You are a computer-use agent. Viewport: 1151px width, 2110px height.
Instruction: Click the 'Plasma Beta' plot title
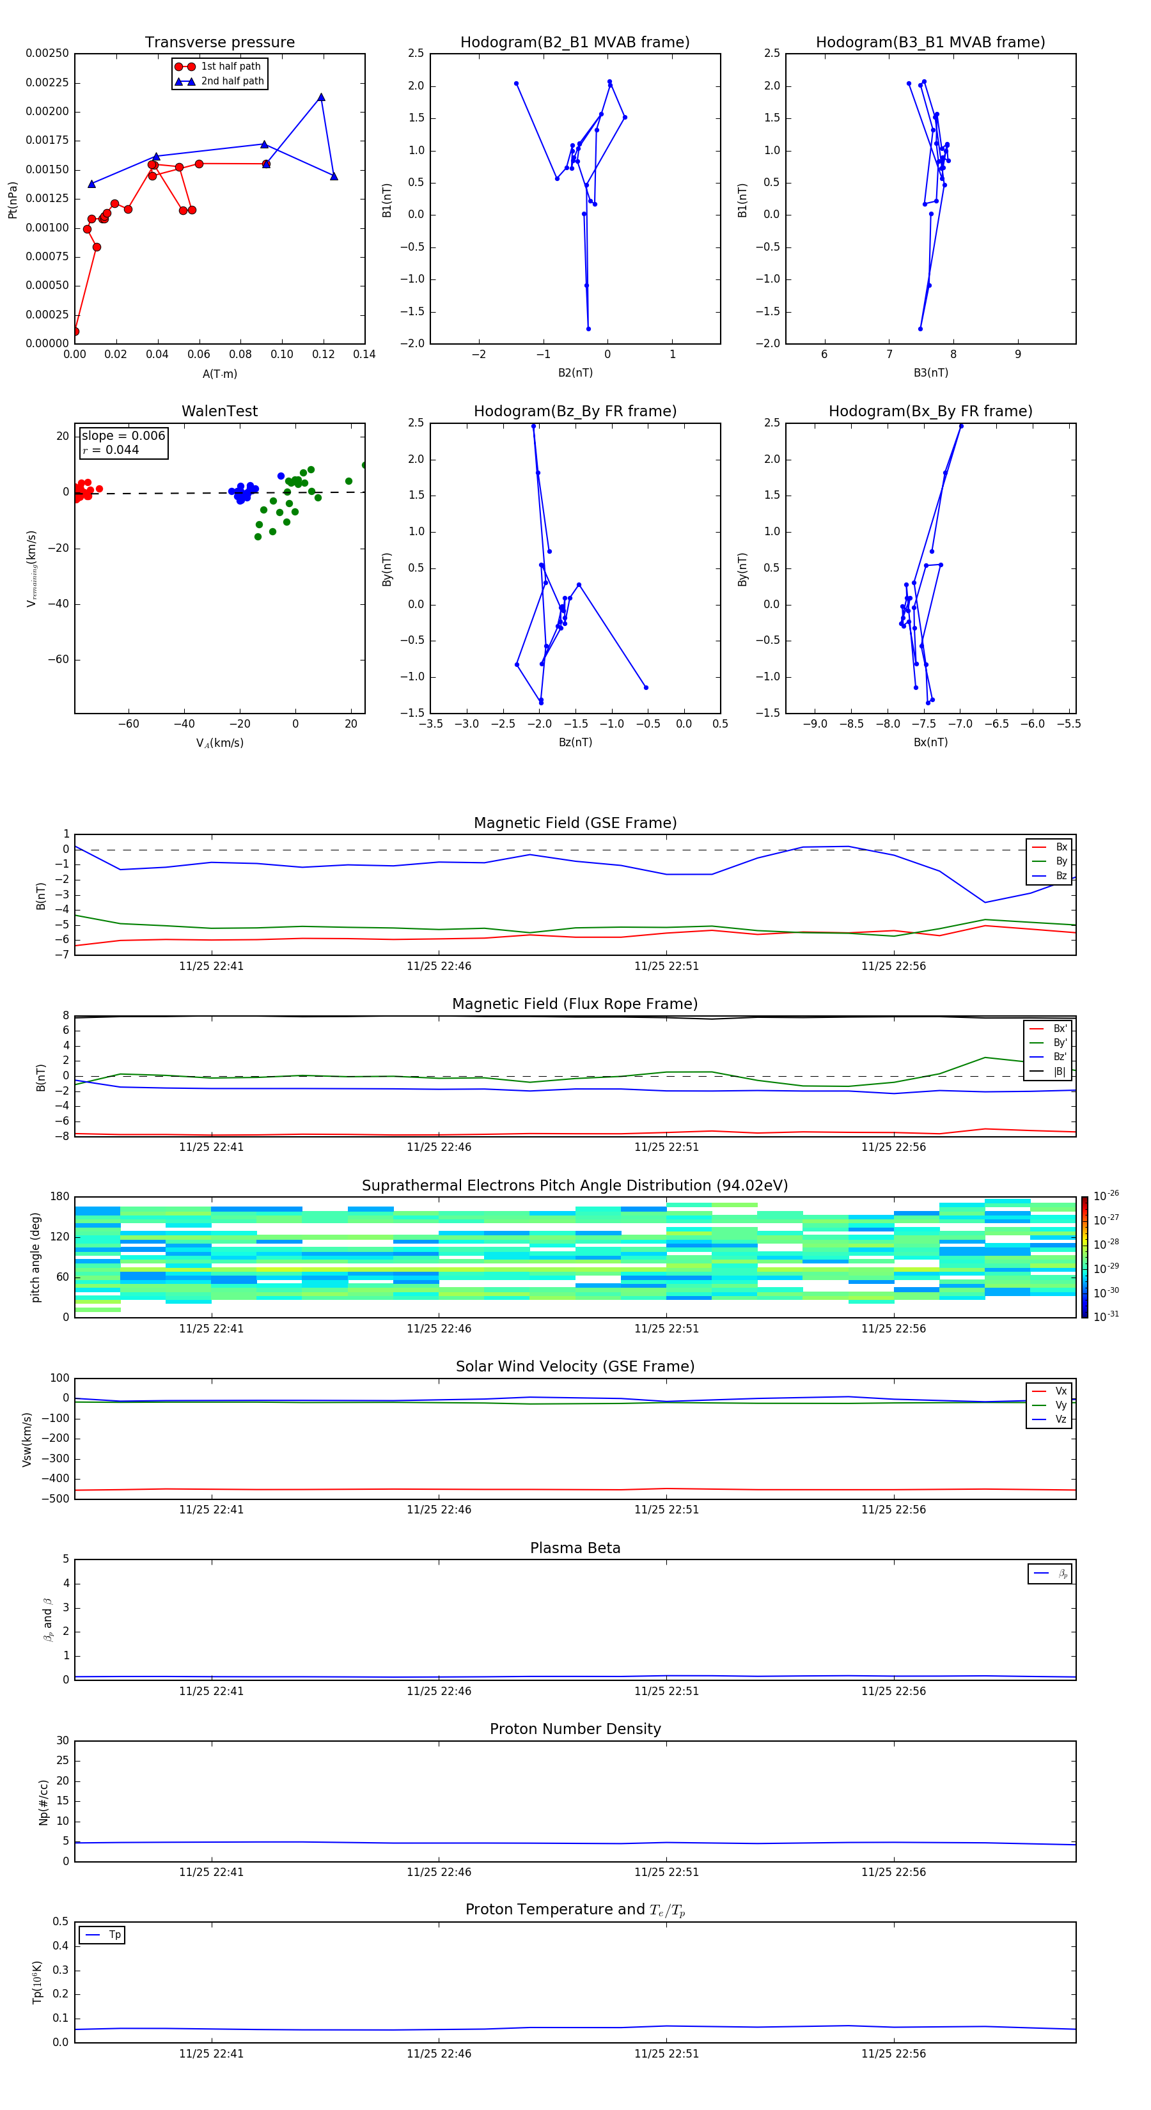point(575,1548)
